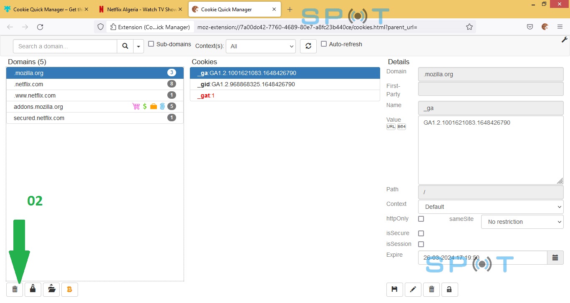
Task: Delete cookie with details trash icon
Action: click(x=431, y=289)
